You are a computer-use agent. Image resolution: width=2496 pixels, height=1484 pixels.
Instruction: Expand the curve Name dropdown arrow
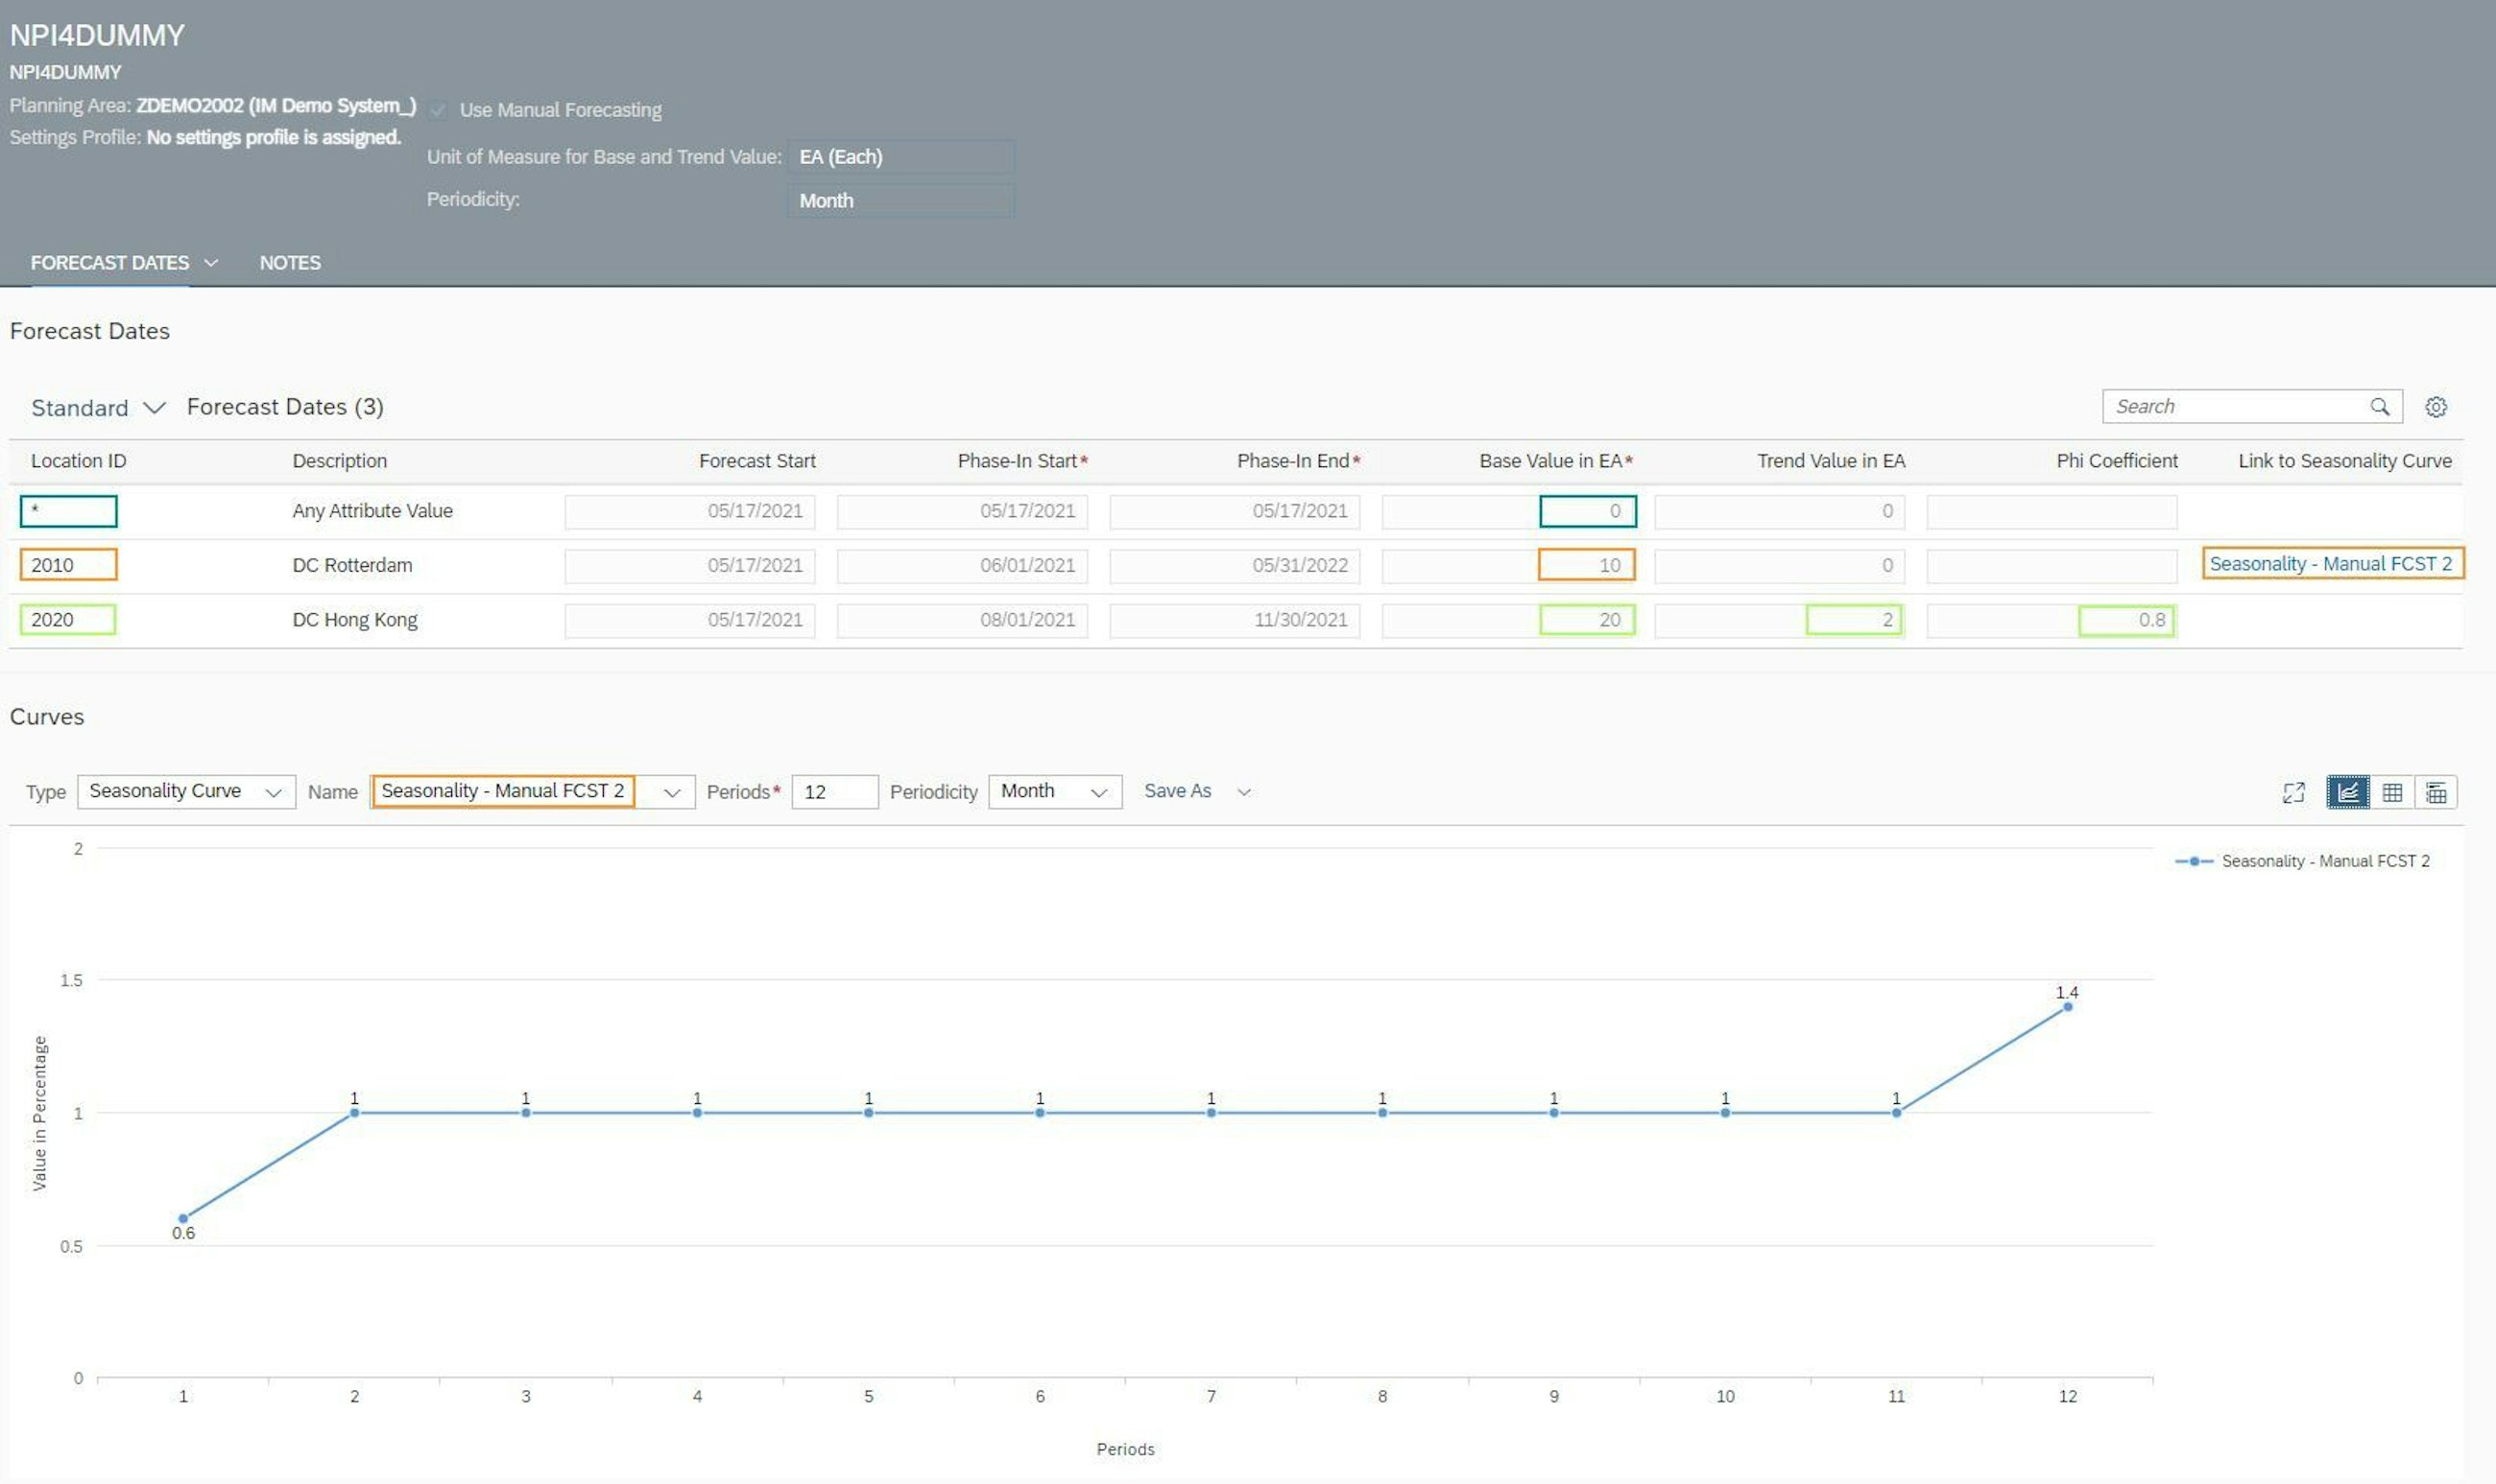tap(672, 793)
